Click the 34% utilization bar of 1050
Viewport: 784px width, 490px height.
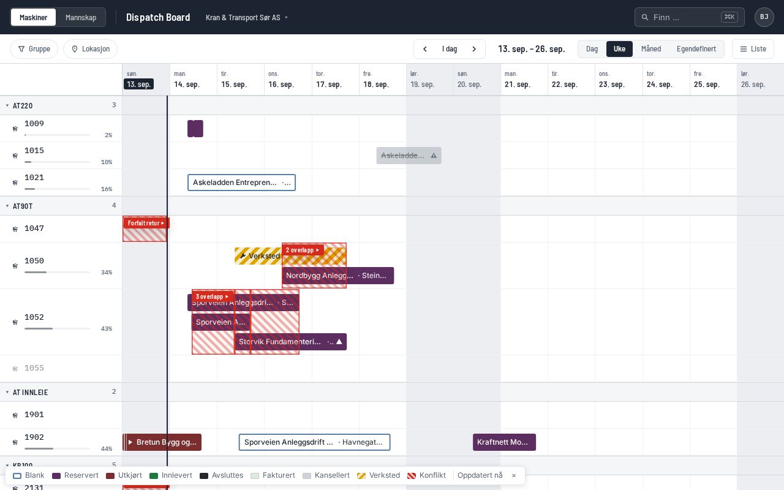(x=57, y=272)
